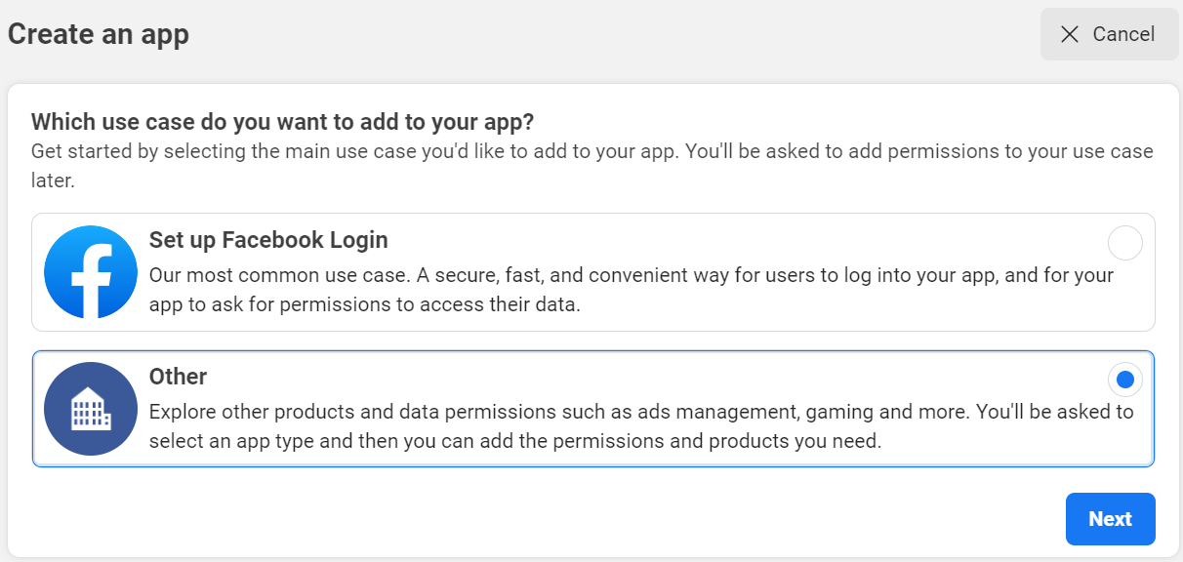Select the circular Facebook logo next to Login option
This screenshot has height=562, width=1183.
pyautogui.click(x=90, y=272)
